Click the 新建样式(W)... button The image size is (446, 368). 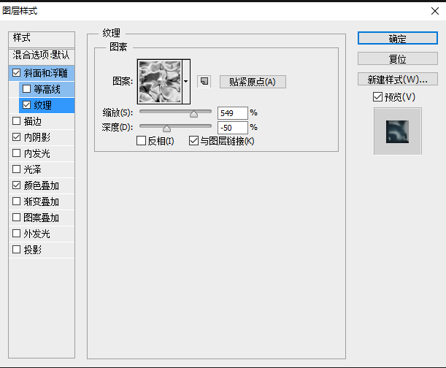point(397,80)
